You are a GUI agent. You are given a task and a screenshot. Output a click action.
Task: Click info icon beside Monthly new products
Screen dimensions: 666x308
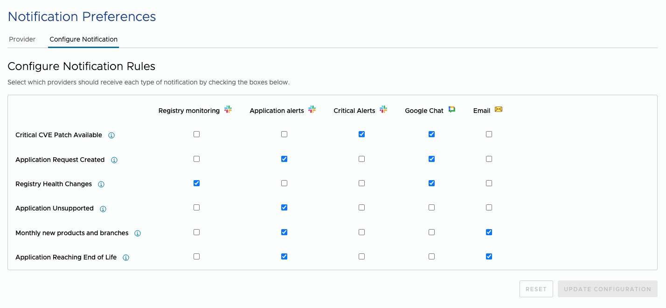coord(138,233)
